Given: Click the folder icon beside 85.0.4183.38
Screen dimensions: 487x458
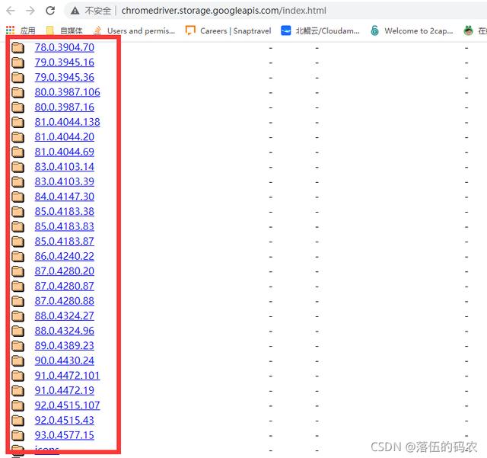Looking at the screenshot, I should click(18, 212).
